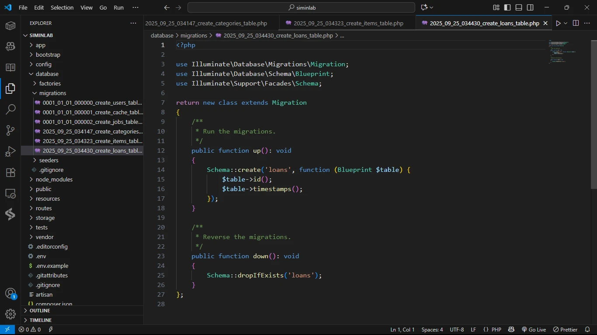Toggle the Primary Side Bar layout button
The height and width of the screenshot is (335, 597).
click(x=507, y=7)
